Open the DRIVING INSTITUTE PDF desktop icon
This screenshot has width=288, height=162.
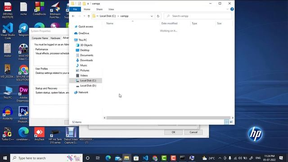click(x=8, y=10)
